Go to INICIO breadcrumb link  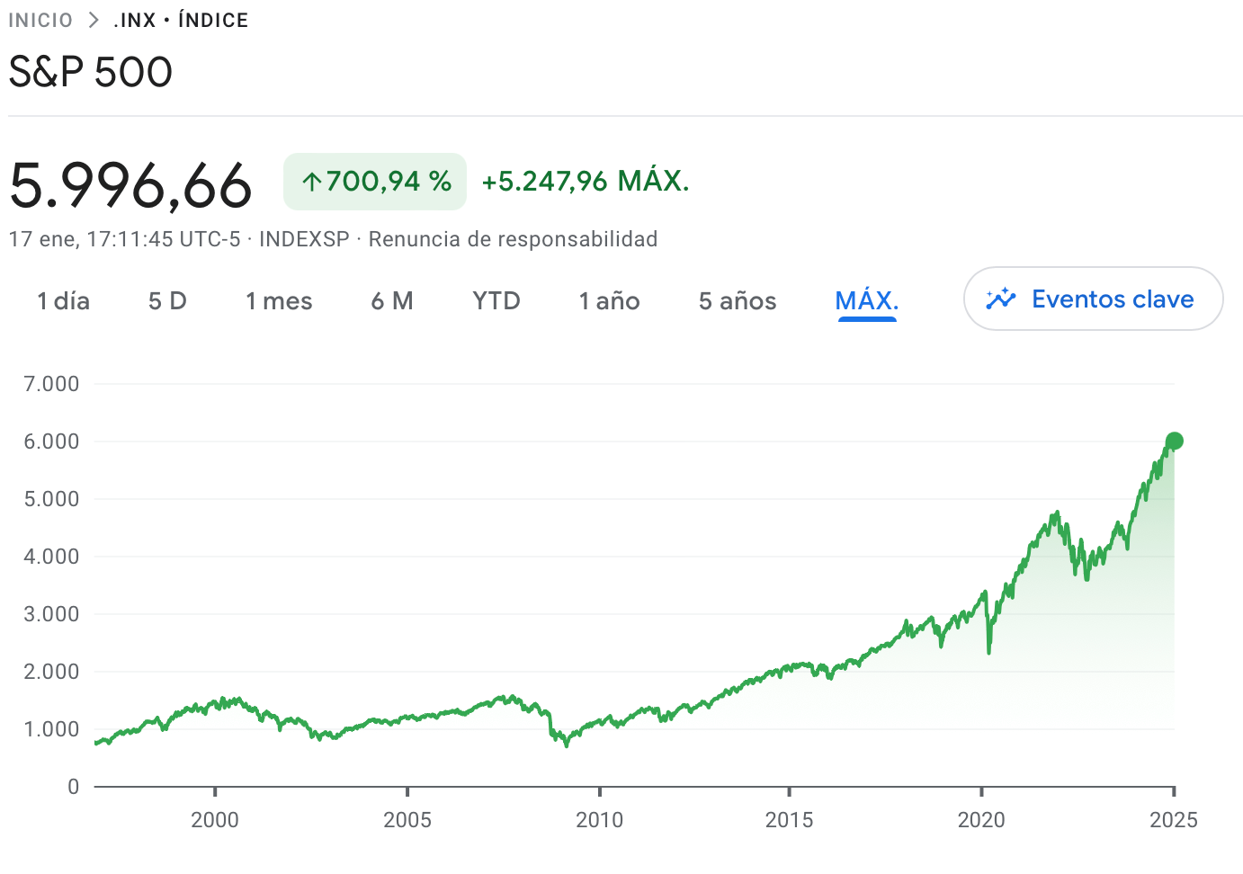(x=40, y=20)
